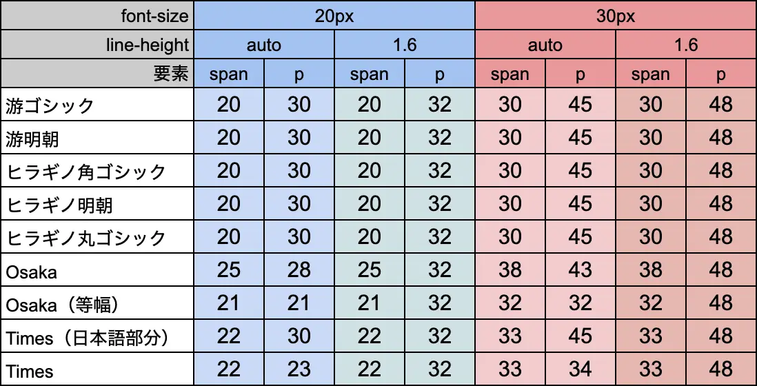Click the line-height row label cell
Image resolution: width=757 pixels, height=386 pixels.
(x=97, y=45)
